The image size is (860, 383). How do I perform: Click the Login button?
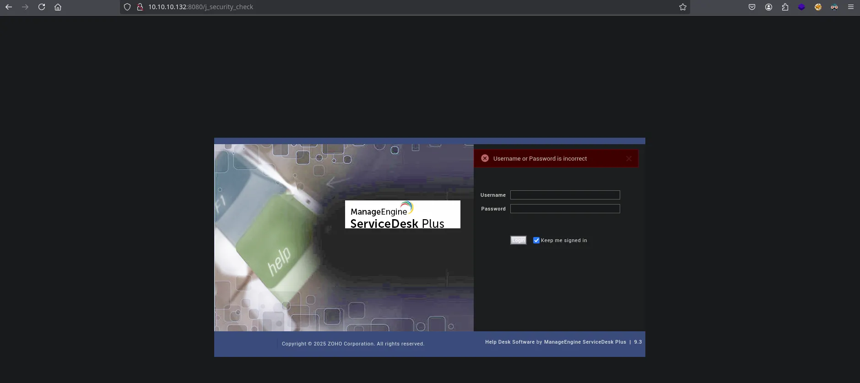click(519, 240)
